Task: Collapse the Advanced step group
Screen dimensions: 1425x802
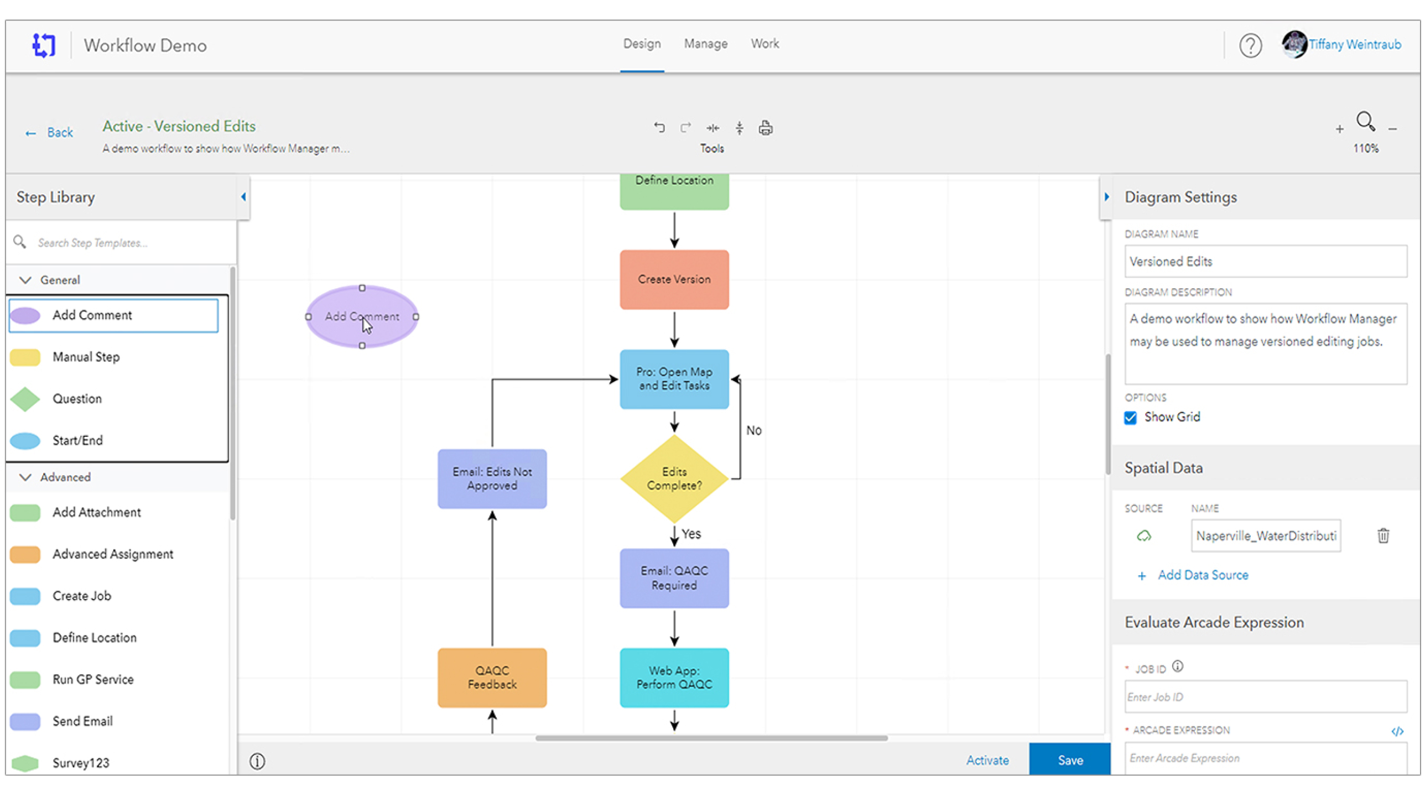Action: pos(25,477)
